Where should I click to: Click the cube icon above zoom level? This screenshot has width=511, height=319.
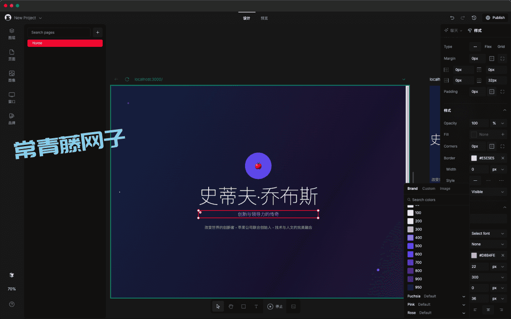click(x=12, y=275)
